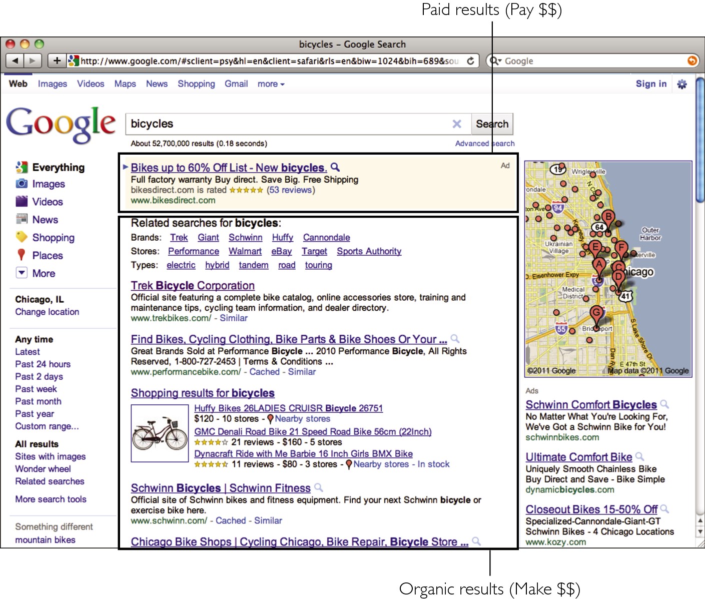Click the magnifier preview icon beside Bikes ad

[x=336, y=167]
